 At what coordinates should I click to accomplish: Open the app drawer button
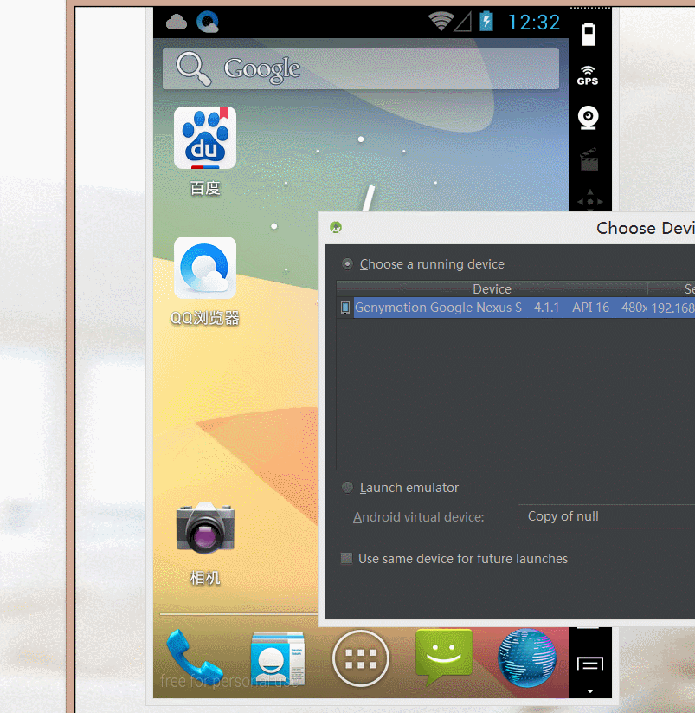pyautogui.click(x=361, y=658)
